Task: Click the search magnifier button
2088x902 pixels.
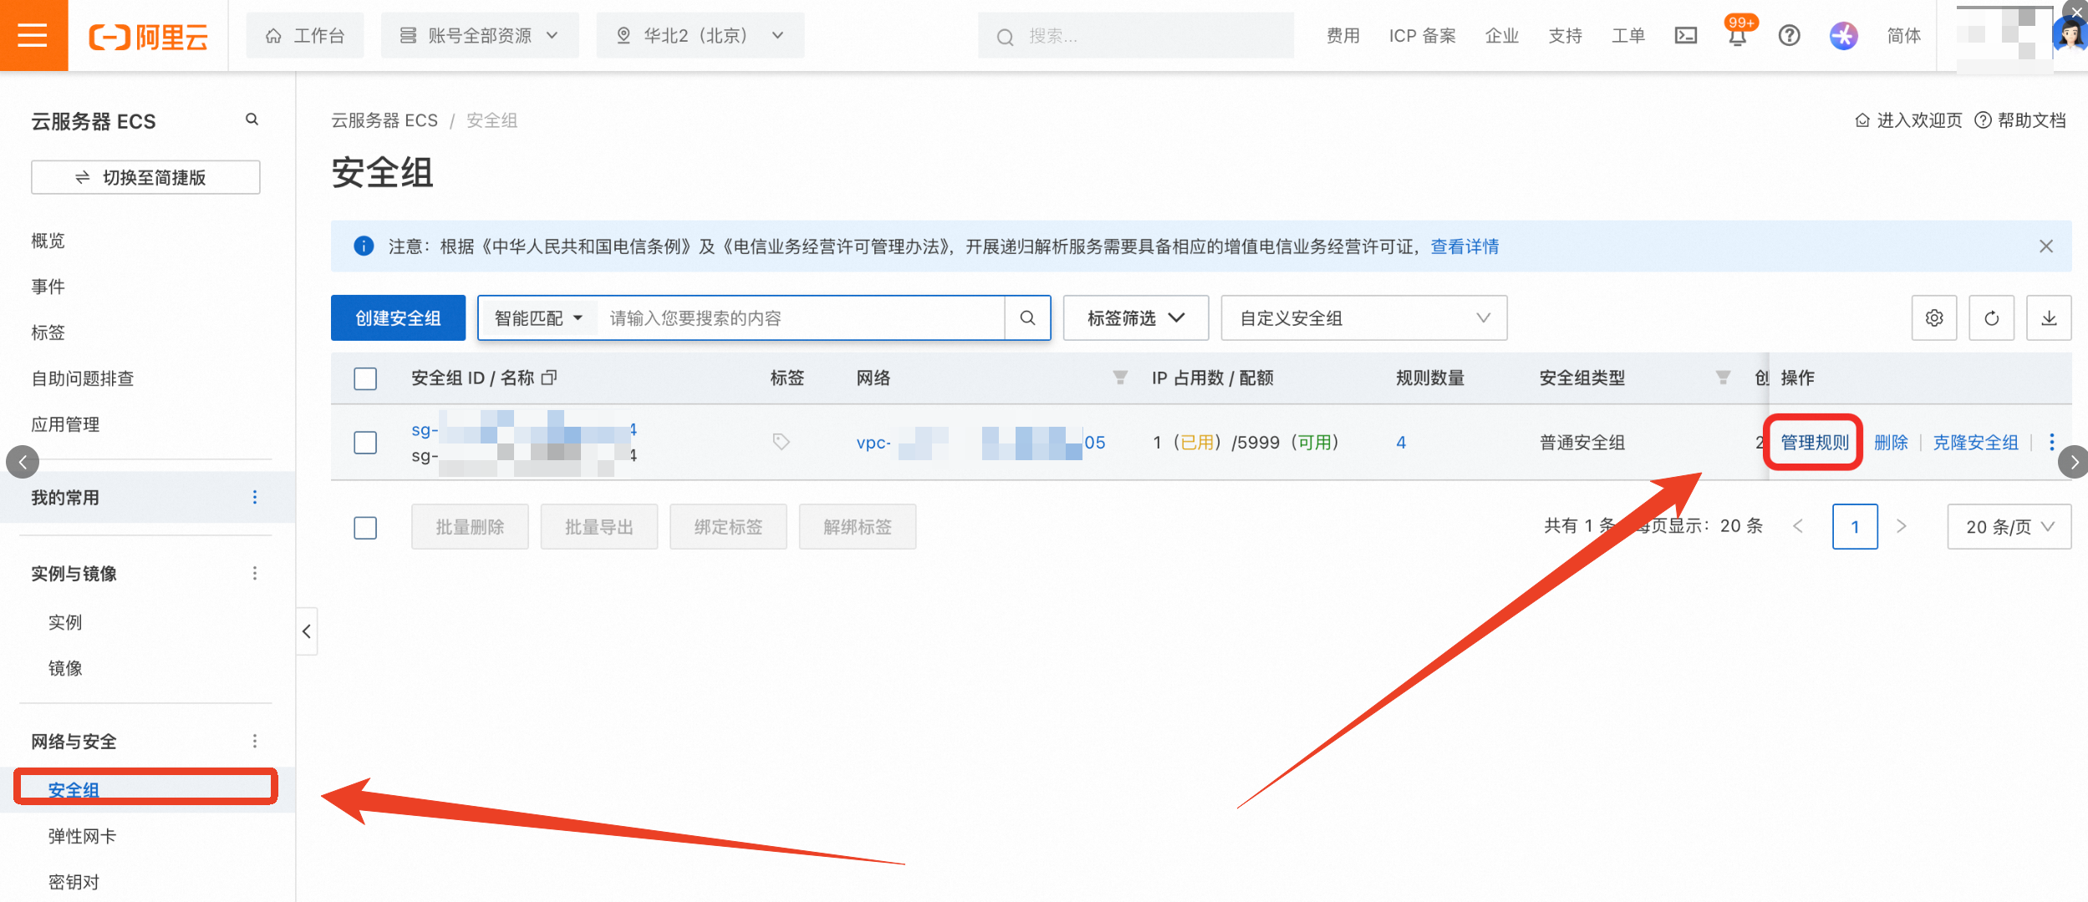Action: (x=1027, y=318)
